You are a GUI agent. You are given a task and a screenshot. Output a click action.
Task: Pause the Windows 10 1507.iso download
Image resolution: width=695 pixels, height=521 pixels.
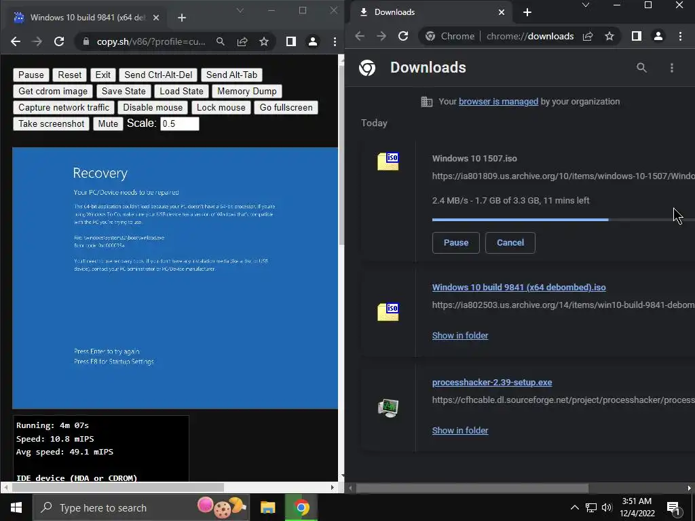pos(455,243)
